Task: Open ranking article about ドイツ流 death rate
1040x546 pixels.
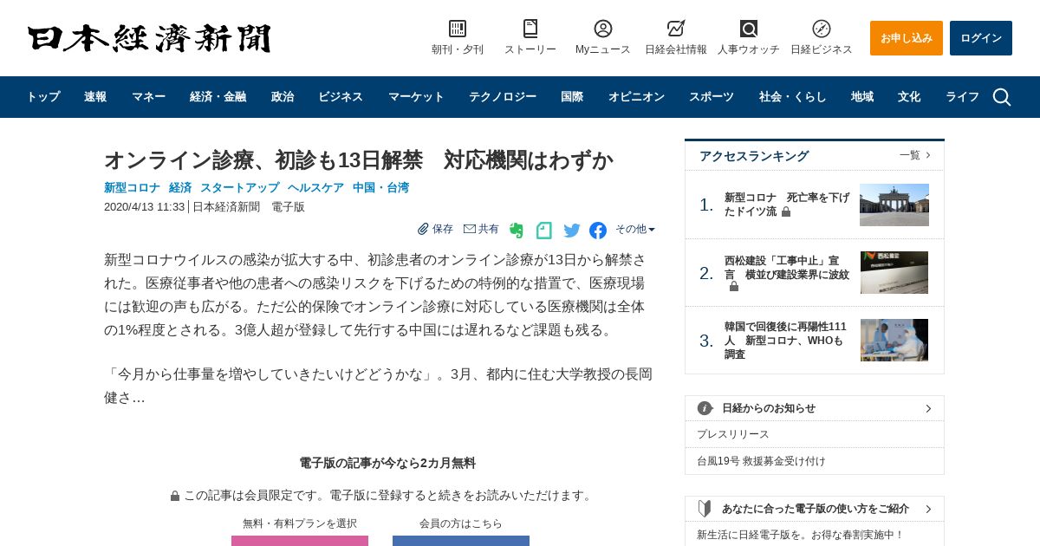Action: (x=787, y=205)
